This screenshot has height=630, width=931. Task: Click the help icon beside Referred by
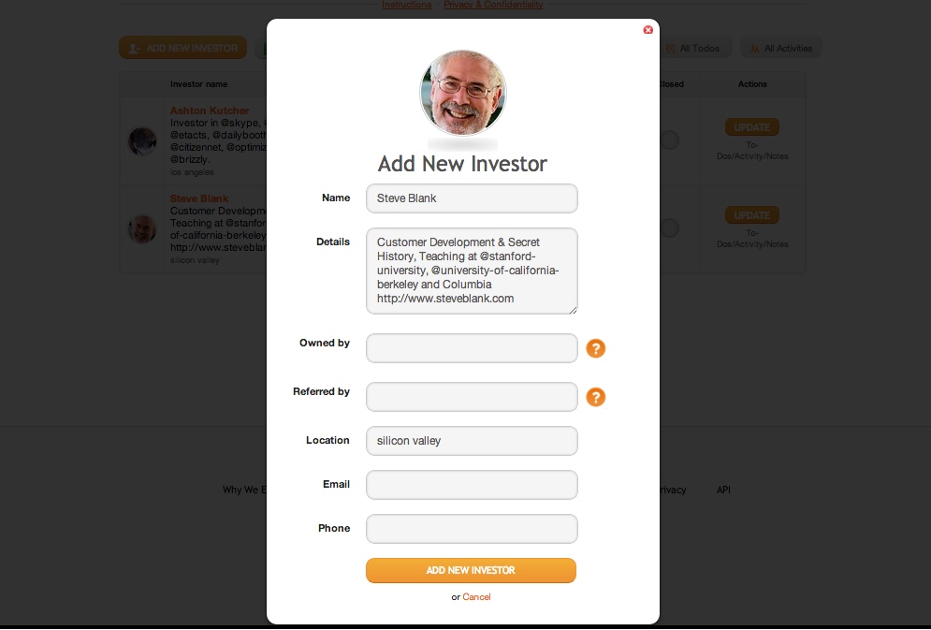coord(595,397)
